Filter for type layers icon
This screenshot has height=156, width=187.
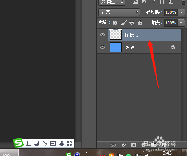click(x=153, y=2)
